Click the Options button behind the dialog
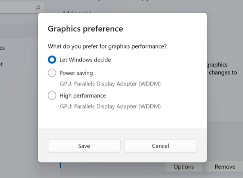The image size is (243, 178). [184, 167]
